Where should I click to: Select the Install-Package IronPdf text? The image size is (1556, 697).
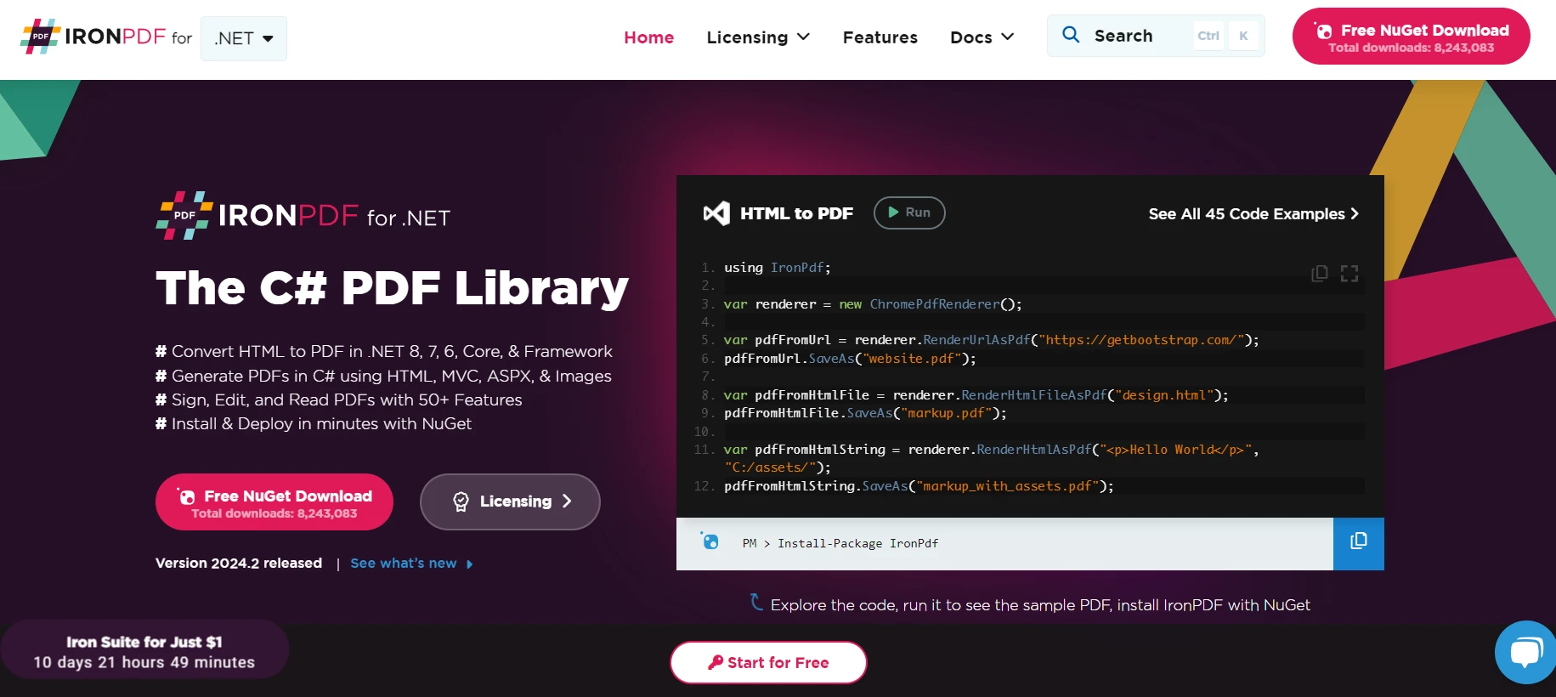[x=858, y=544]
